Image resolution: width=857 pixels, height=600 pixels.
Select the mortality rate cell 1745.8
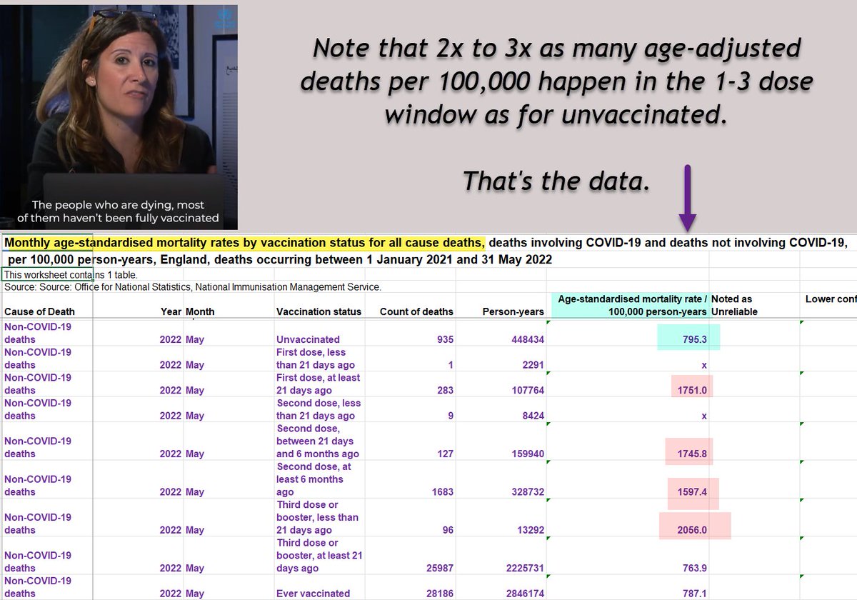pyautogui.click(x=692, y=454)
